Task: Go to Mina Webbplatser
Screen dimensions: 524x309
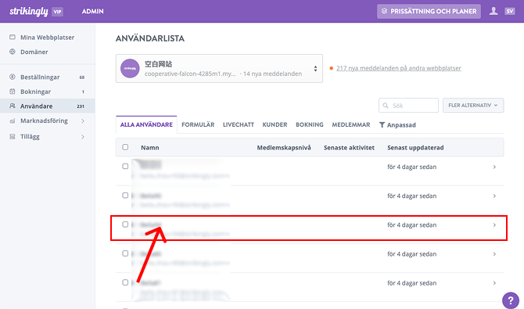Action: 48,37
